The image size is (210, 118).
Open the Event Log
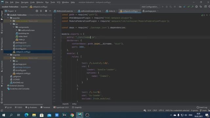202,107
